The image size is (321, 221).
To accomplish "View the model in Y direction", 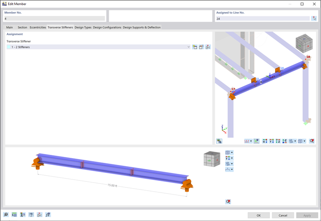I will (272, 141).
